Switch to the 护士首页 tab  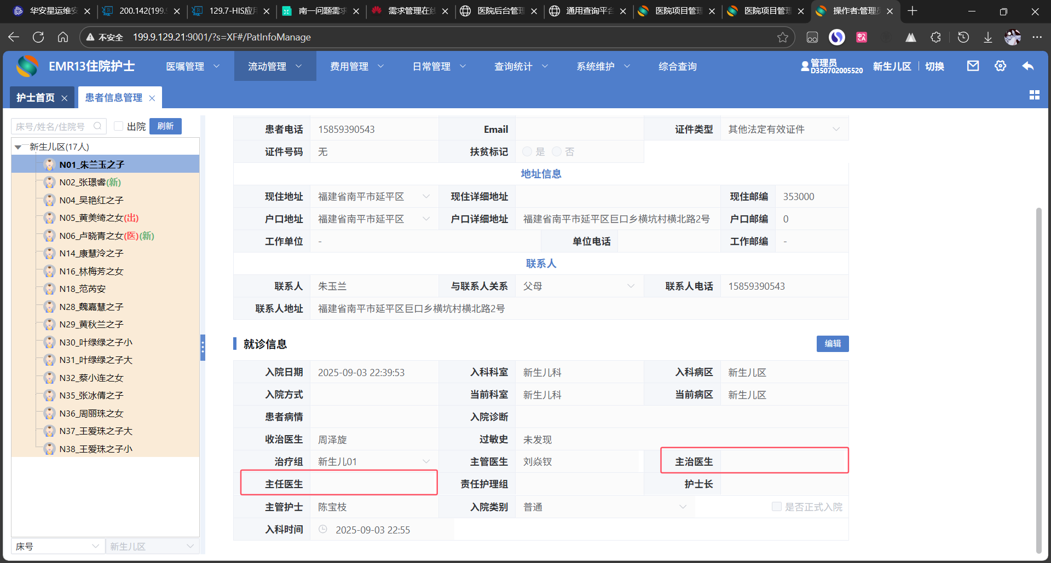[x=36, y=98]
